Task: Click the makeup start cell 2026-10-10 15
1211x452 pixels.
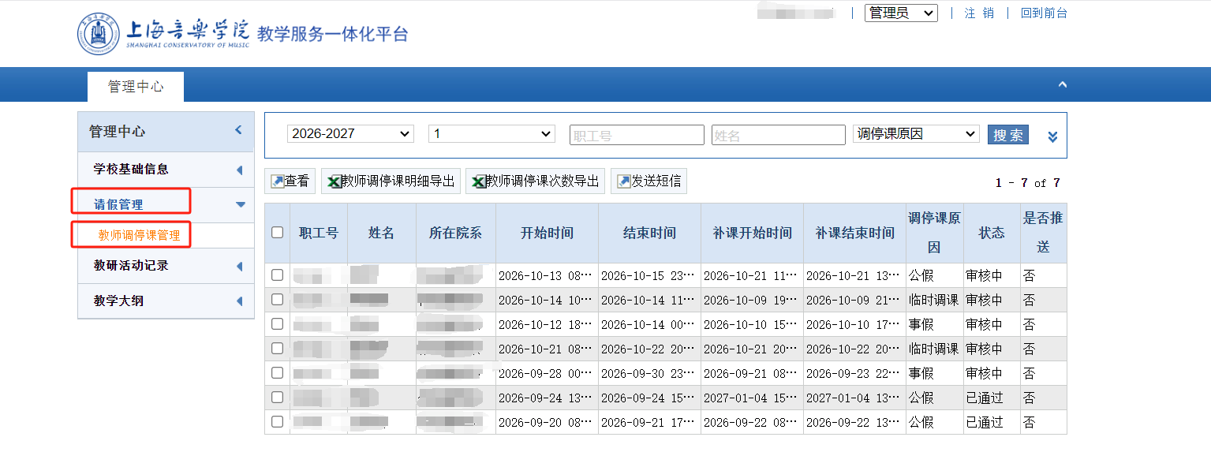Action: (x=752, y=325)
